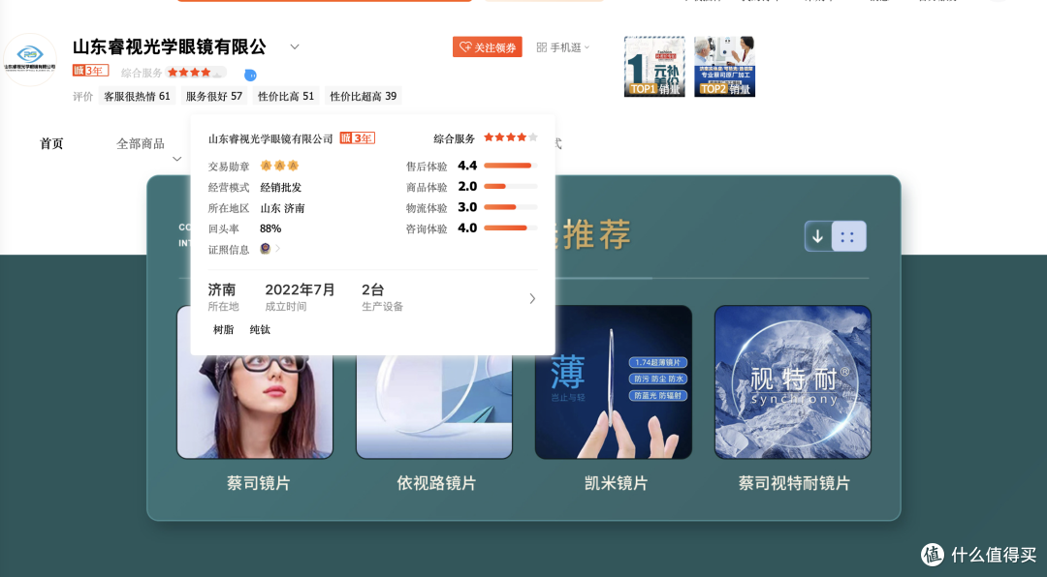
Task: Expand the chevron under 全部商品
Action: (x=177, y=159)
